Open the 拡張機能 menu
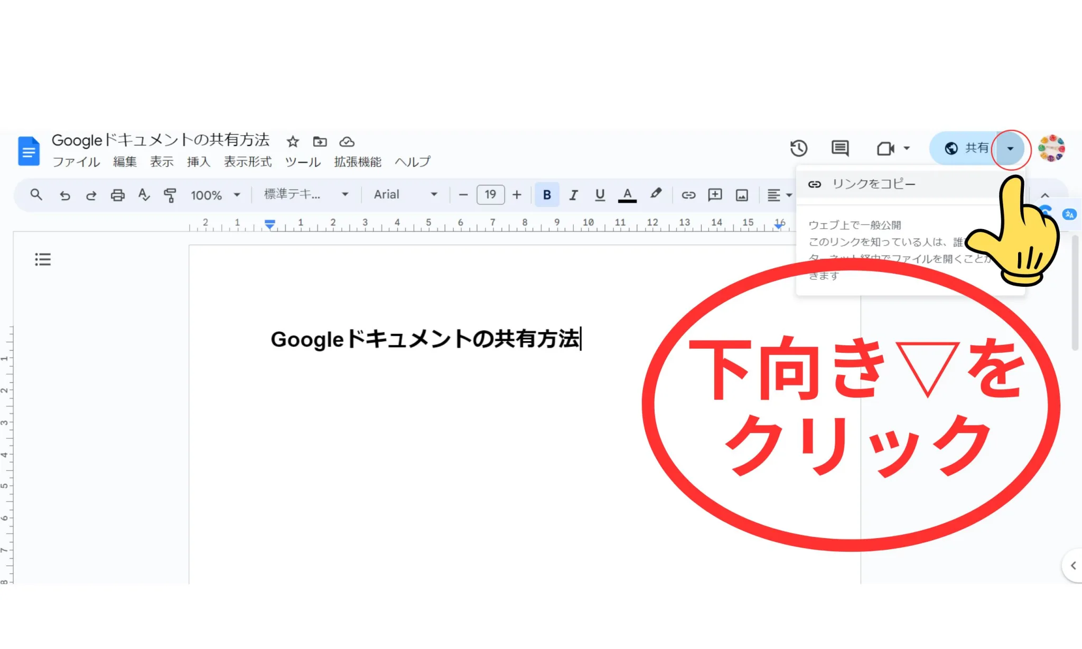Viewport: 1082px width, 649px height. tap(358, 162)
